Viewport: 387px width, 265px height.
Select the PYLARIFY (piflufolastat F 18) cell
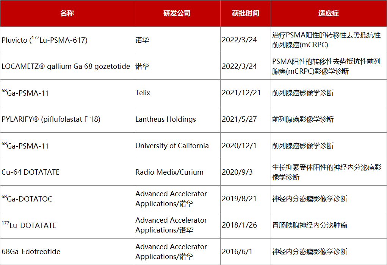click(x=67, y=119)
